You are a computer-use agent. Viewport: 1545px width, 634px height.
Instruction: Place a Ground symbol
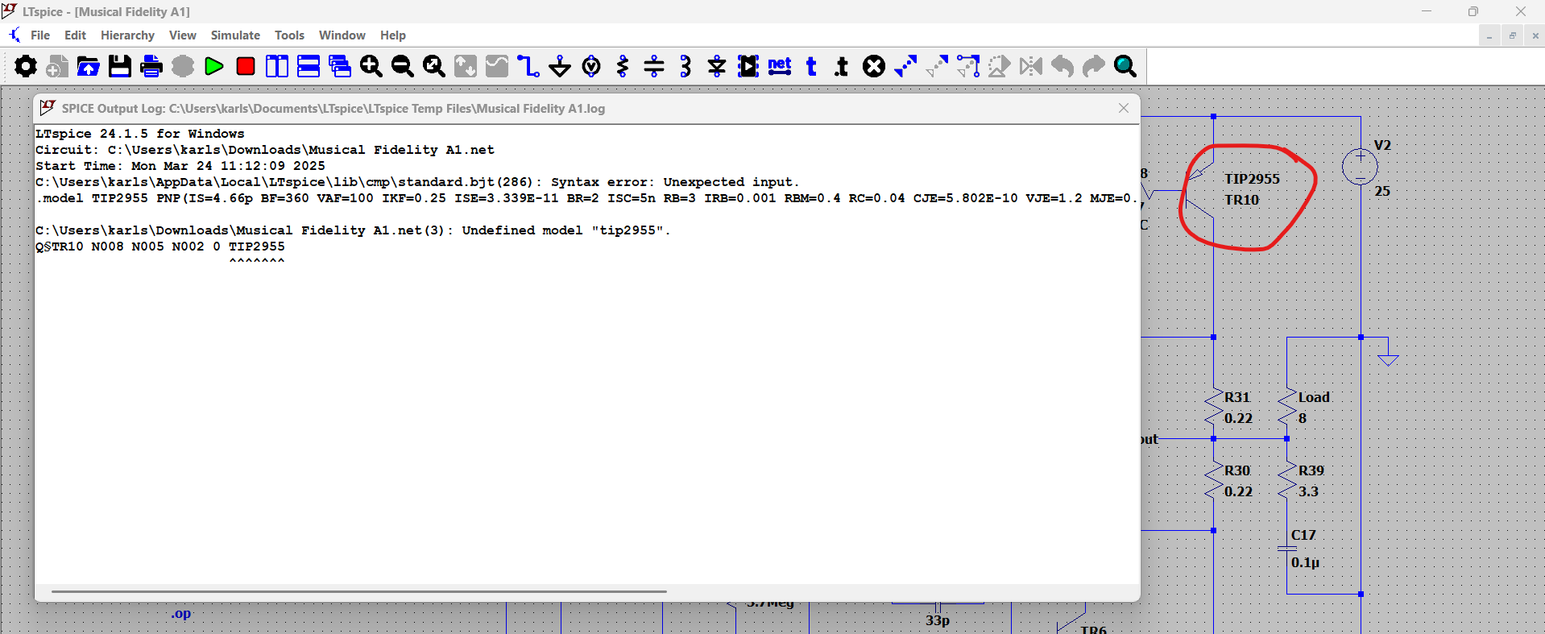click(x=560, y=66)
